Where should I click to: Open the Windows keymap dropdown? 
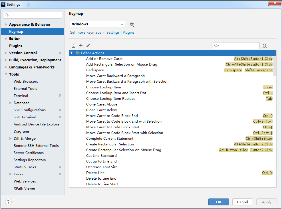tap(98, 24)
